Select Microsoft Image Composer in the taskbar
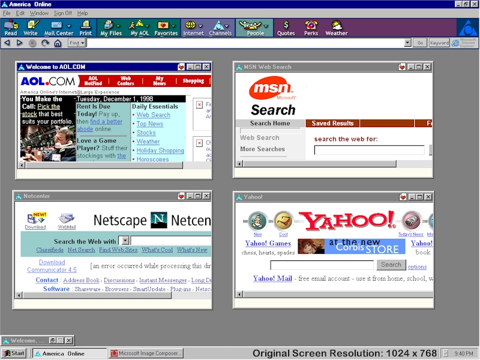Screen dimensions: 480x360 point(146,353)
